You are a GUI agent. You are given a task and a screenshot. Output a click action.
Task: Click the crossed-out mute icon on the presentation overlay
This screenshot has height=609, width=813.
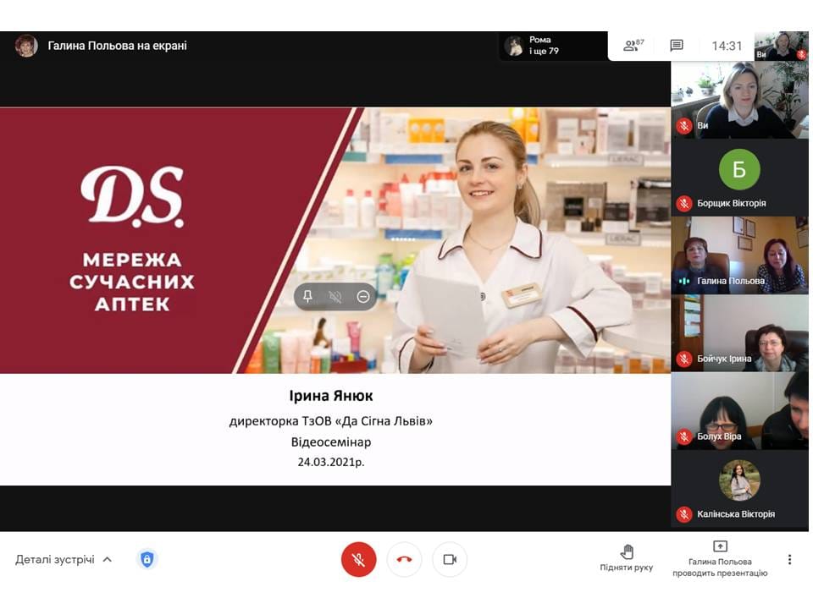335,296
